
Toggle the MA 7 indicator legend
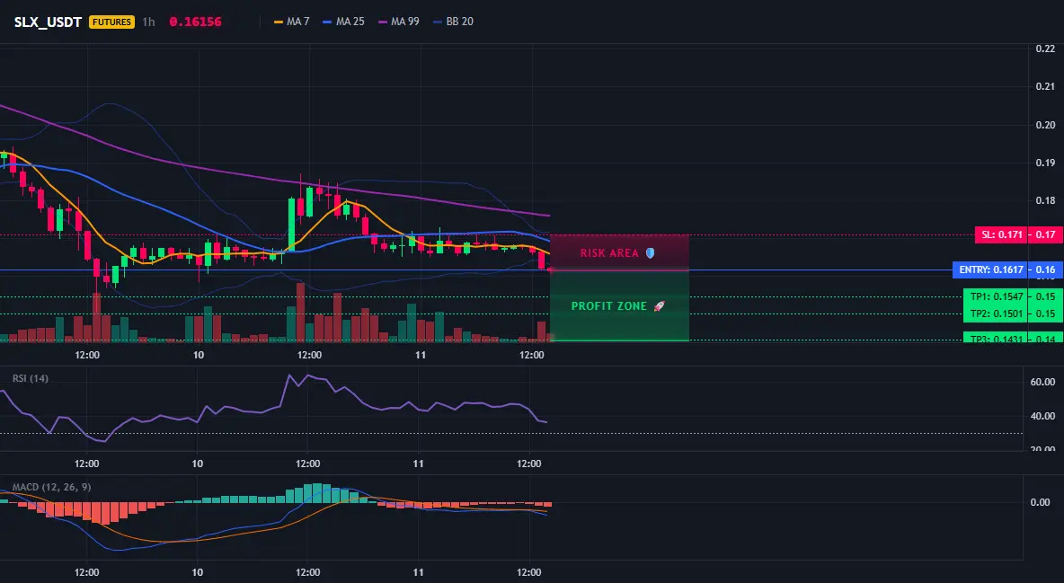point(292,22)
